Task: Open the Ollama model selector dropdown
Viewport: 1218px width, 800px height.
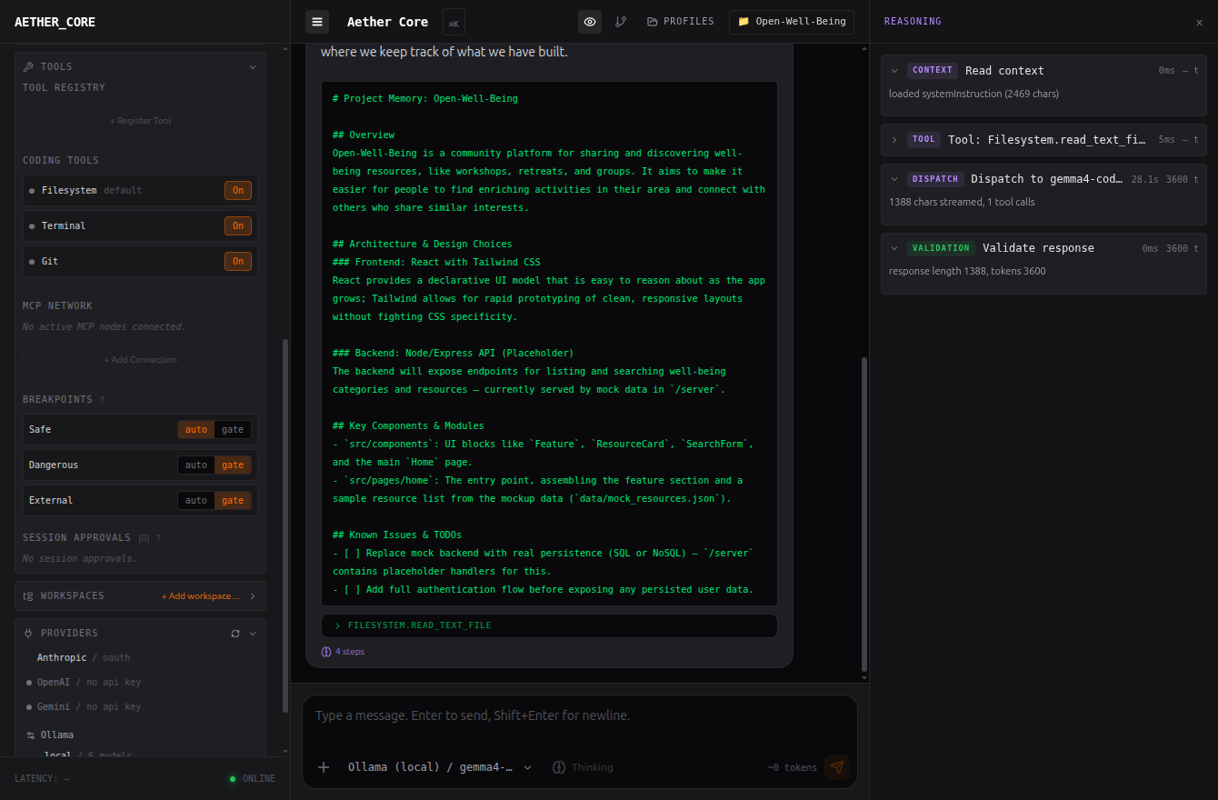Action: [x=440, y=767]
